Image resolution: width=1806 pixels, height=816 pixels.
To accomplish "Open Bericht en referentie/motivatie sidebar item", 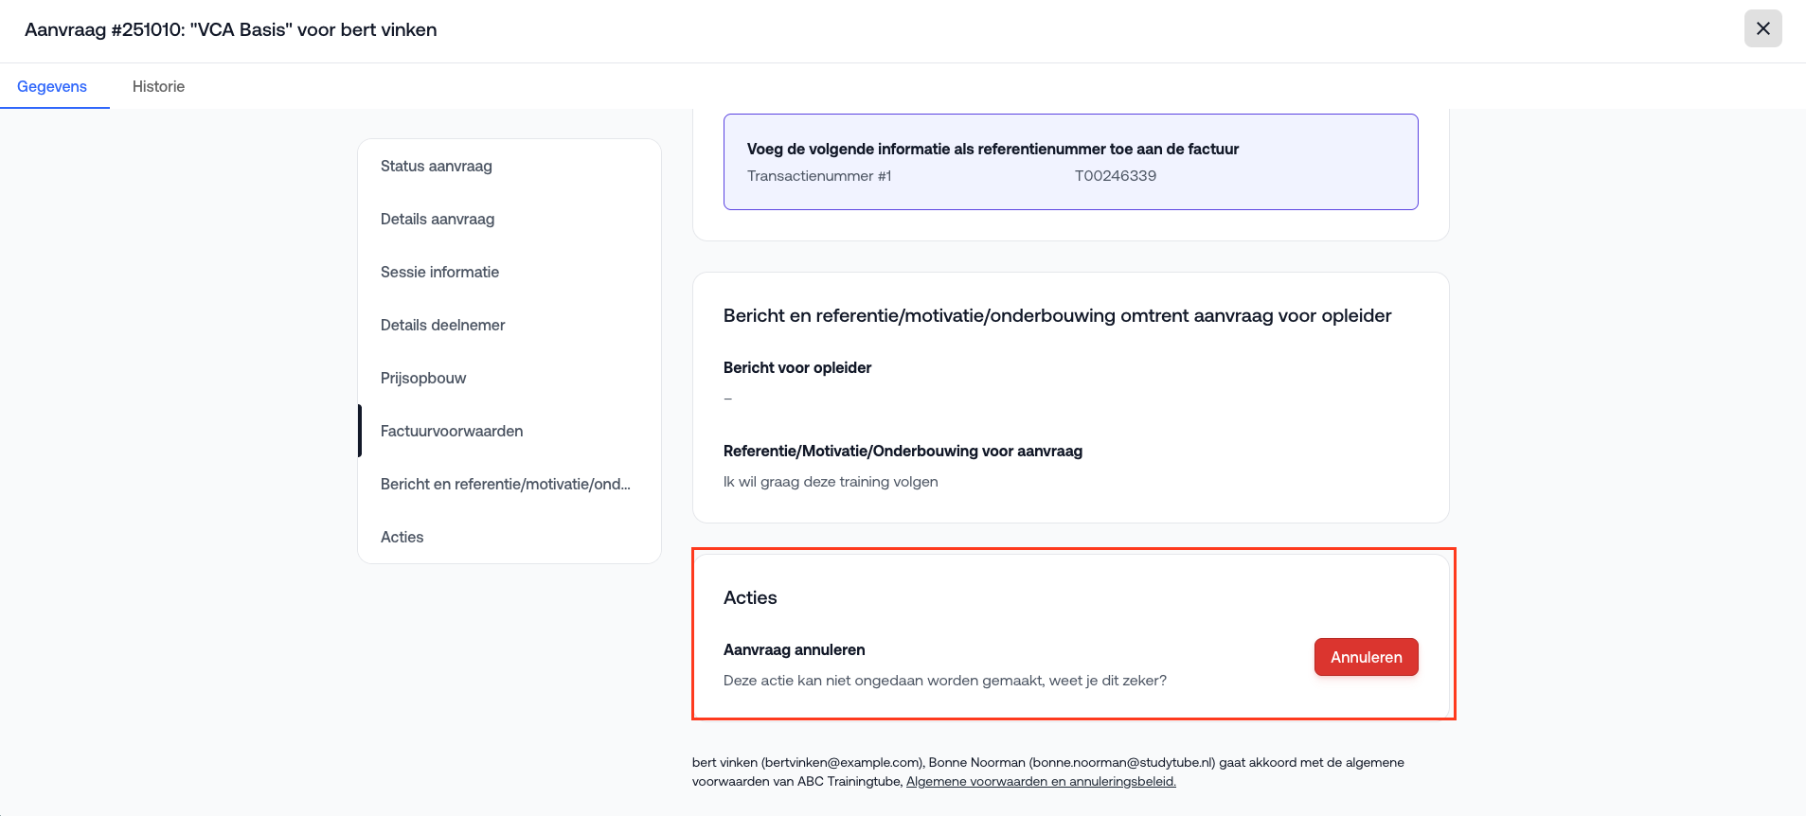I will 505,484.
